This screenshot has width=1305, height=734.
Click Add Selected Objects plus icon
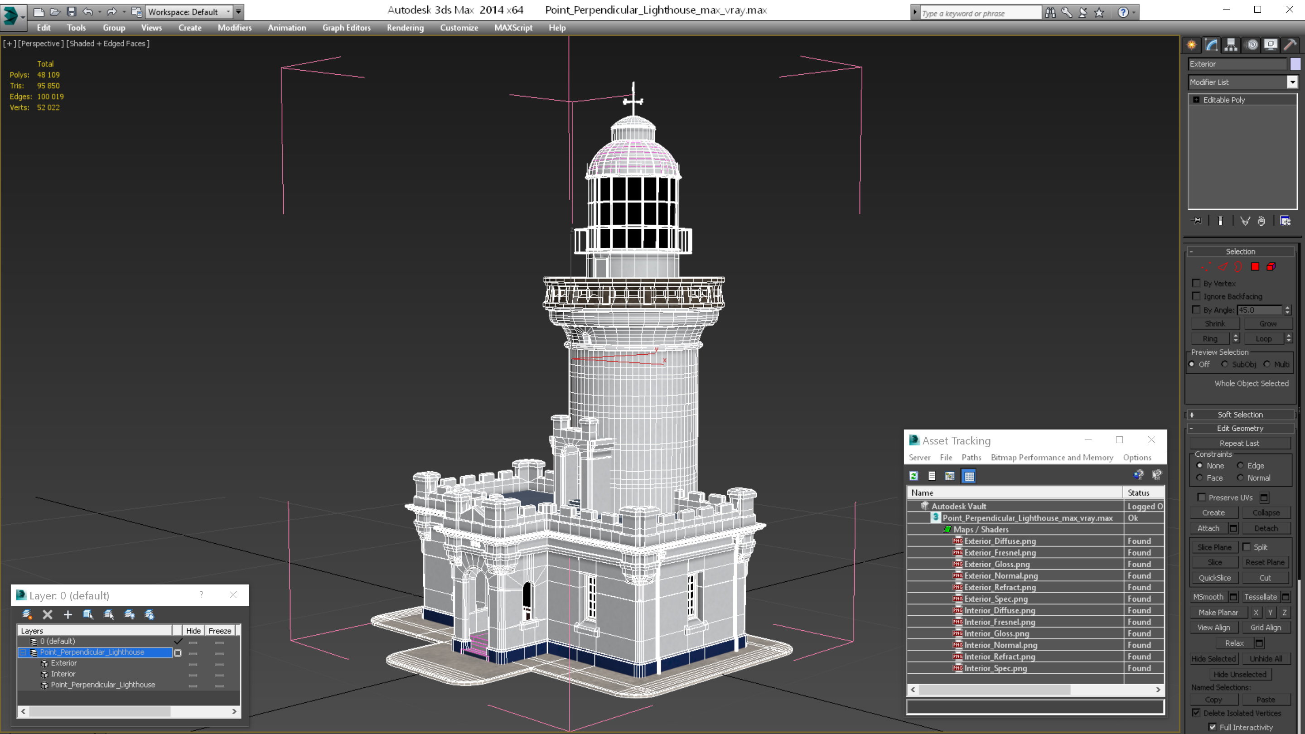[68, 614]
